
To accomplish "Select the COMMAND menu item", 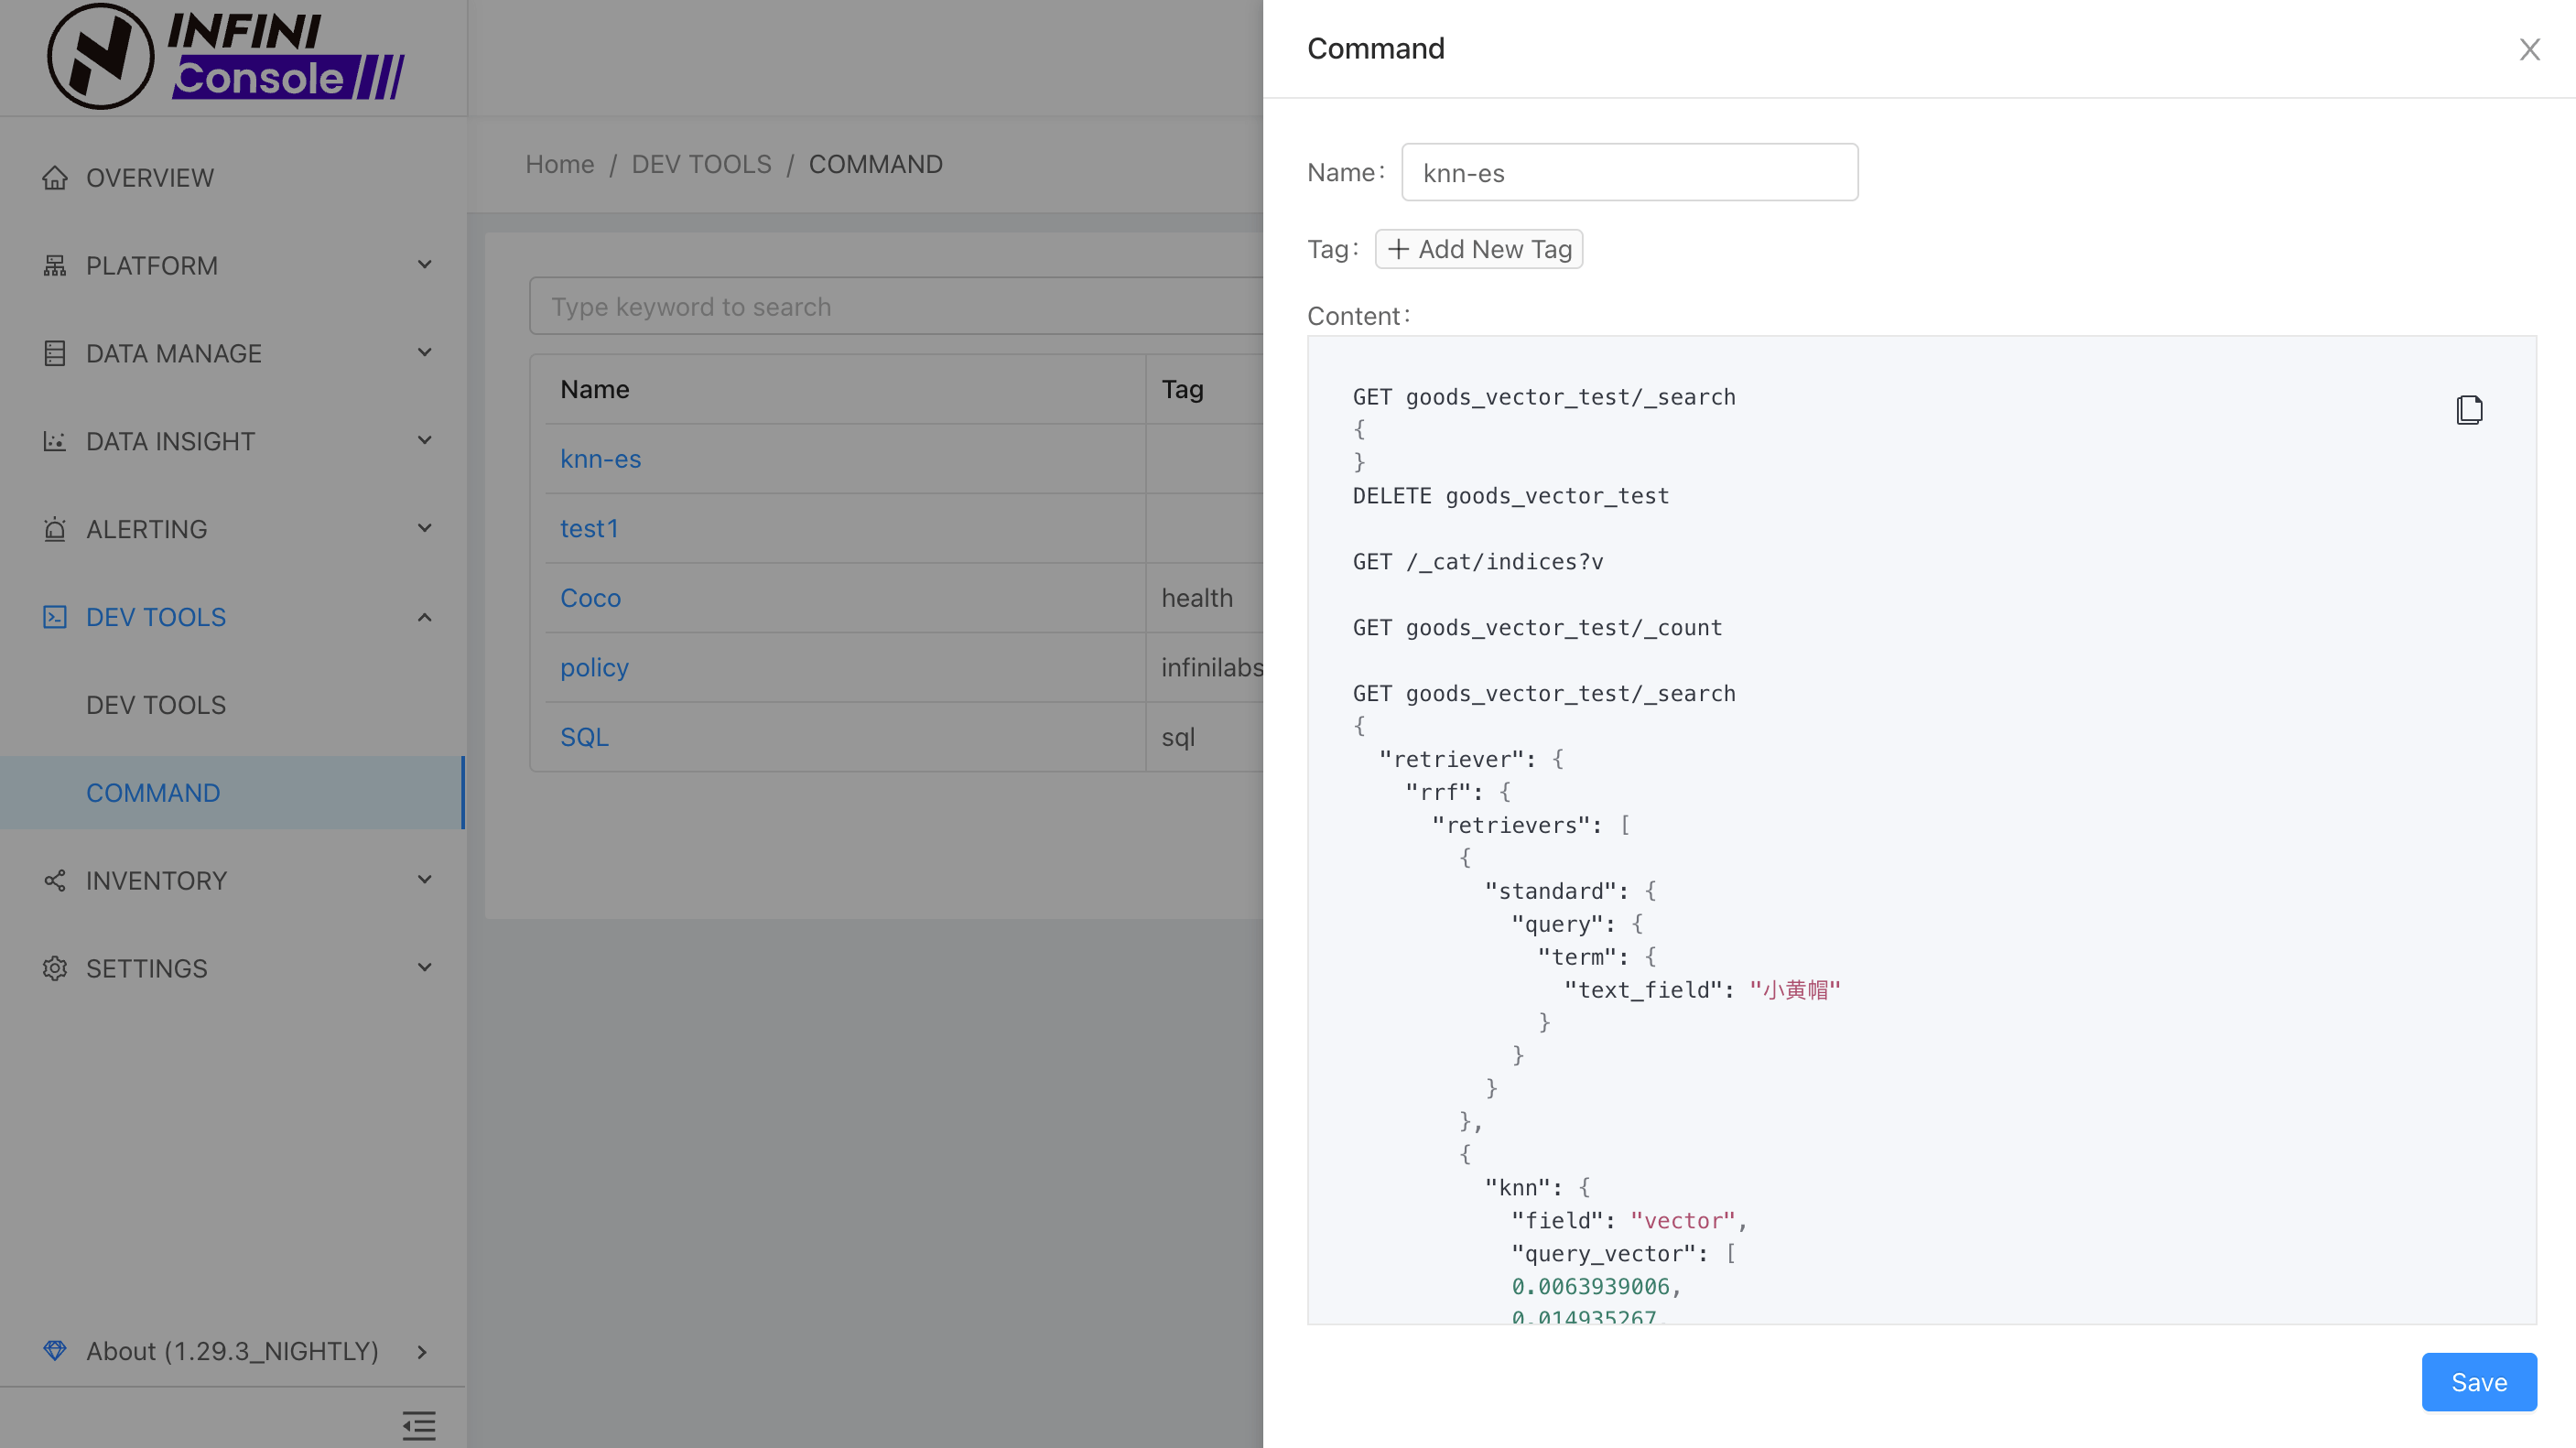I will [x=153, y=793].
